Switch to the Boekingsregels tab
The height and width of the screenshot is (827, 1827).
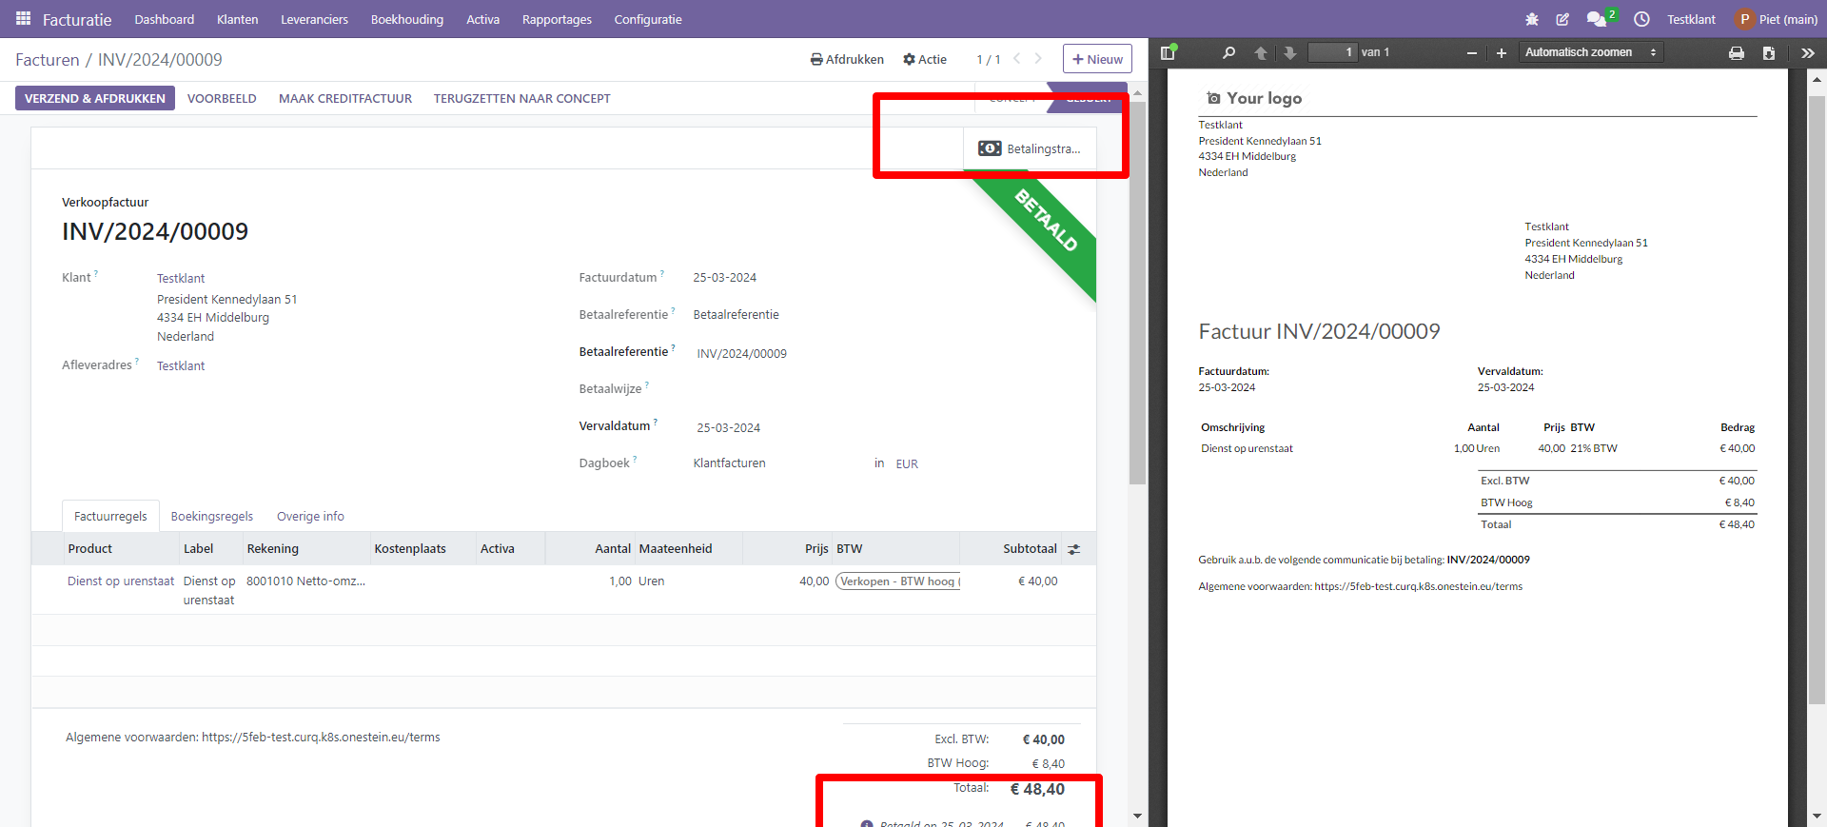click(212, 516)
